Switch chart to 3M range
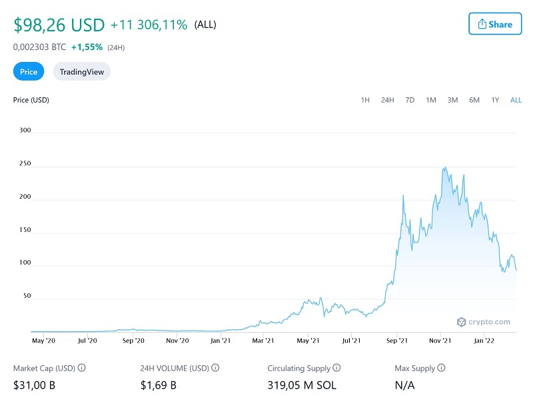533x398 pixels. click(452, 100)
